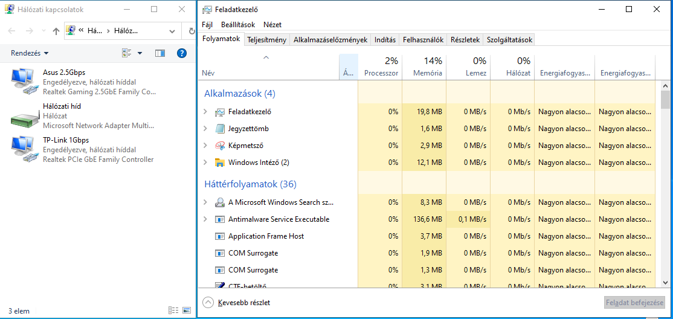Open help in Hálózati kapcsolatok window

(182, 53)
